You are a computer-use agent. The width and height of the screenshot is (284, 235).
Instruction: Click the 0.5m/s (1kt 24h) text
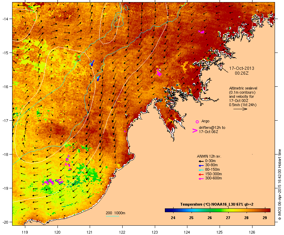point(243,105)
